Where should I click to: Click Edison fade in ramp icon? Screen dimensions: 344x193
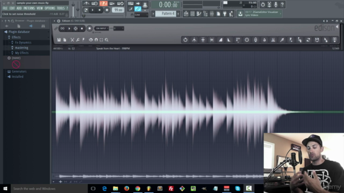point(220,40)
